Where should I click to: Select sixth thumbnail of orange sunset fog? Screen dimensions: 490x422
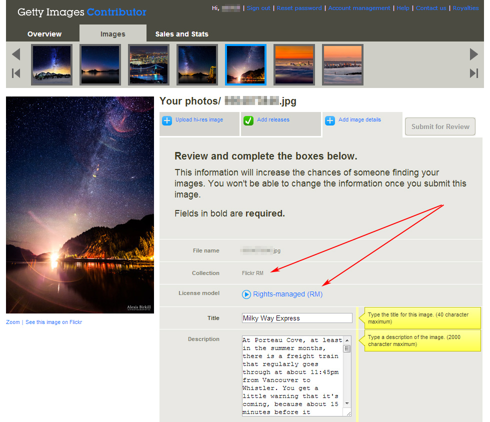click(294, 64)
